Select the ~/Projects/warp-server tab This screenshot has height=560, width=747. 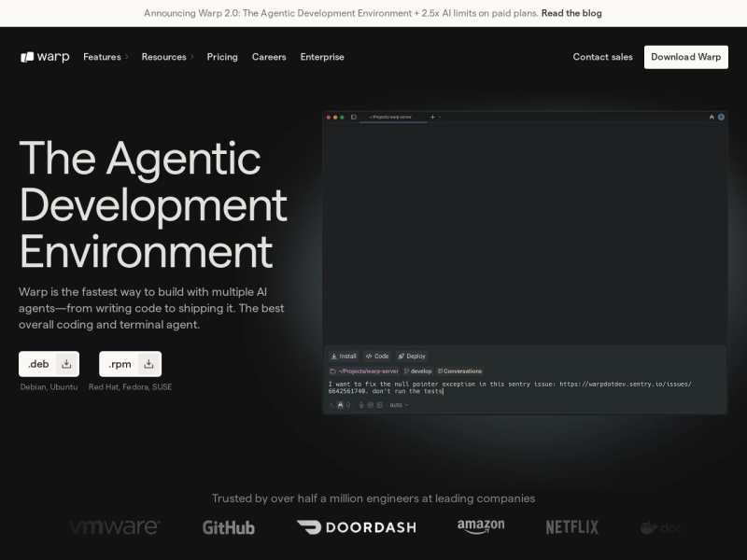[393, 118]
